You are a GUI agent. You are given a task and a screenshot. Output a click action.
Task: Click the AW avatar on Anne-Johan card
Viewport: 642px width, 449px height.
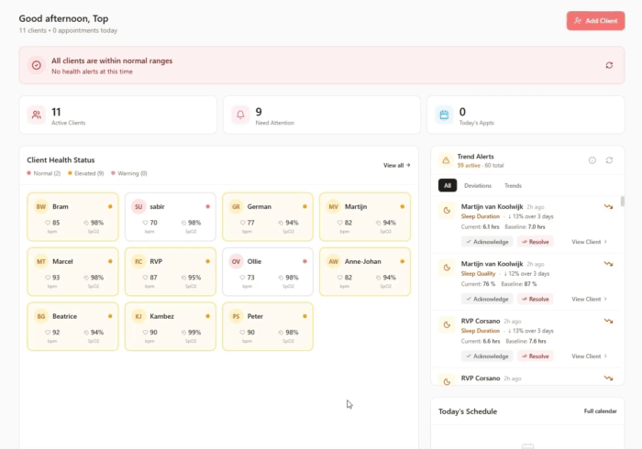pyautogui.click(x=334, y=261)
